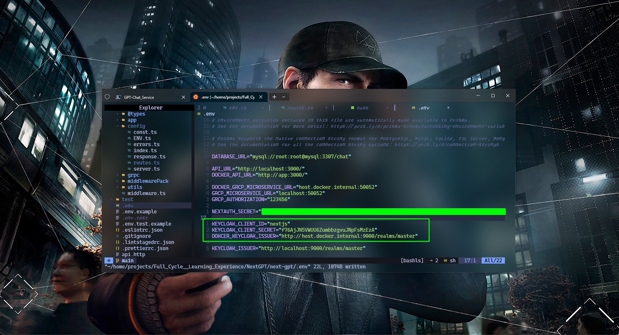Expand the @types folder arrow
This screenshot has width=619, height=335.
pos(118,114)
